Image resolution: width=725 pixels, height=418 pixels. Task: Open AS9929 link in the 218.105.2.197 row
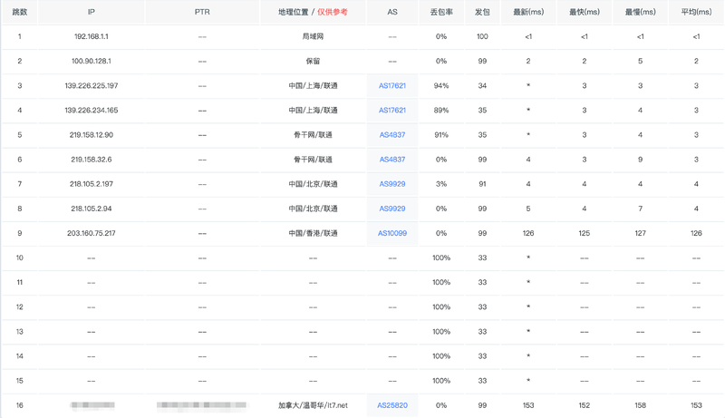[x=392, y=183]
